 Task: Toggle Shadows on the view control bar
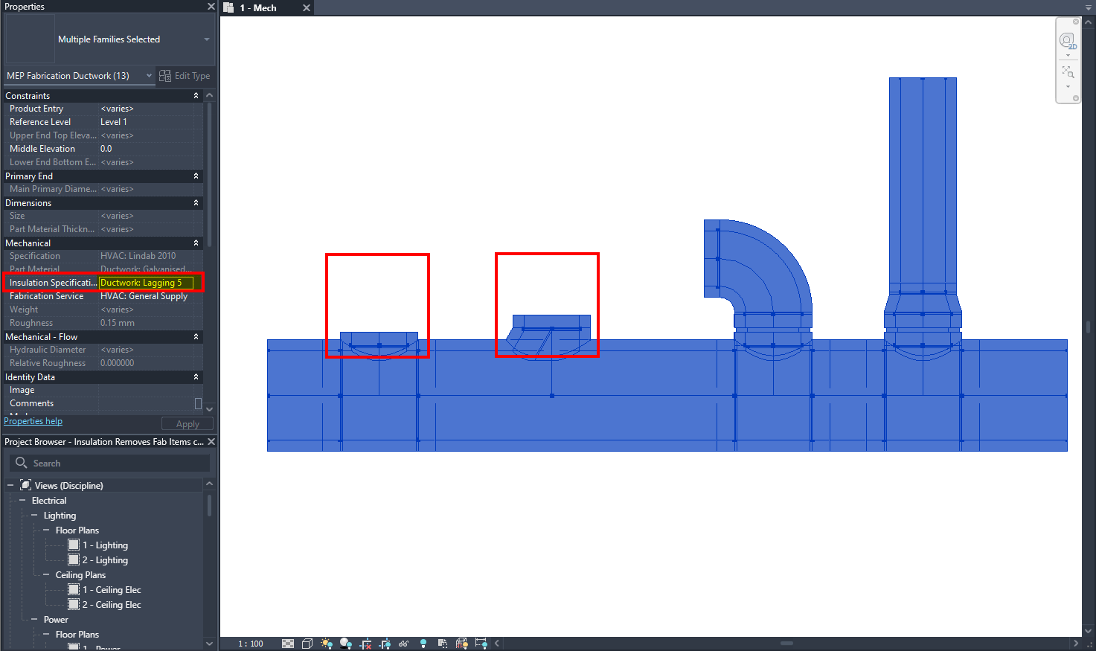click(345, 643)
